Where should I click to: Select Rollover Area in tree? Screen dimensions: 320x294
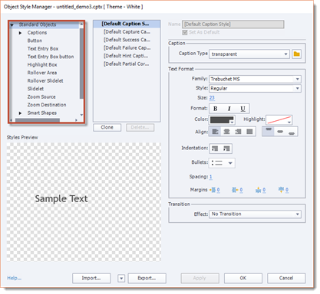(42, 73)
